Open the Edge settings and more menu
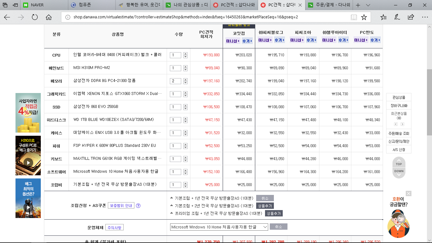Screen dimensions: 432x243 coord(425,17)
